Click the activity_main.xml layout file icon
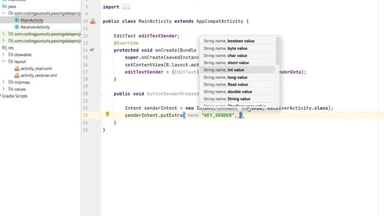Viewport: 384px width, 216px height. tap(17, 68)
